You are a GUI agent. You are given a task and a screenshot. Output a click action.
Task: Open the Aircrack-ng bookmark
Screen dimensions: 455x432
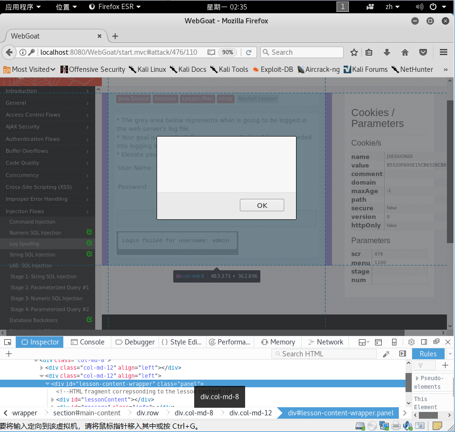[x=318, y=69]
